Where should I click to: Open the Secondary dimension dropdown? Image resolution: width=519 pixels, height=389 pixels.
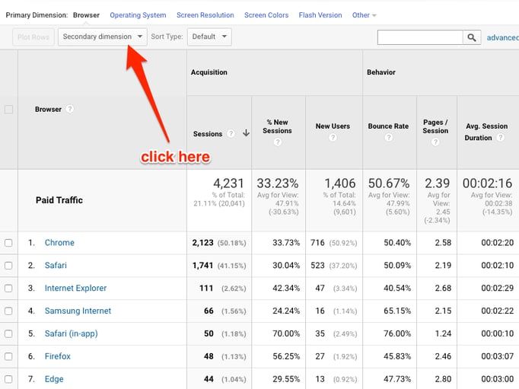point(103,37)
